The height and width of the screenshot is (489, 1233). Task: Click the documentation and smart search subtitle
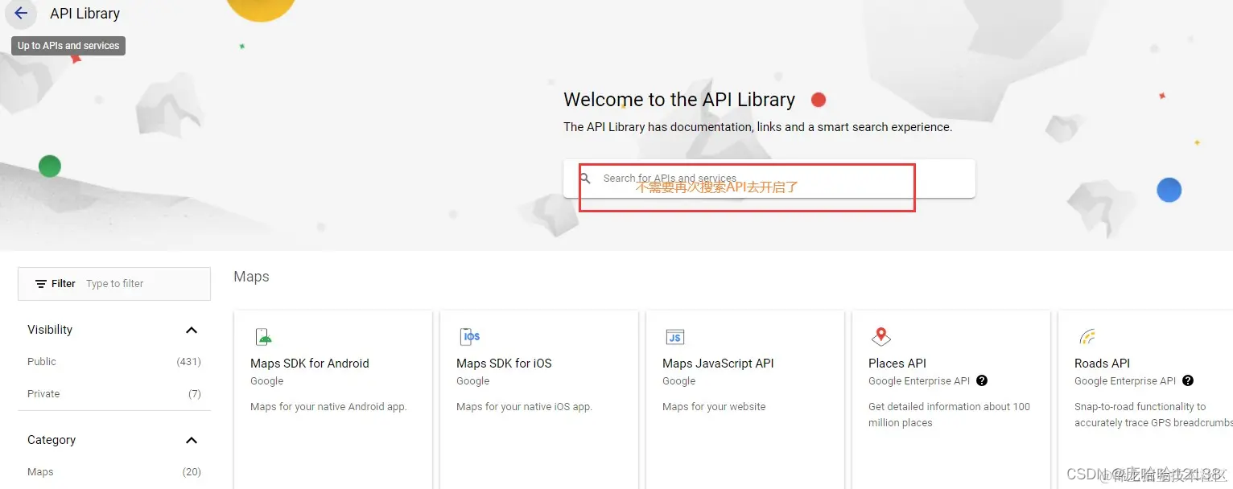pos(757,127)
